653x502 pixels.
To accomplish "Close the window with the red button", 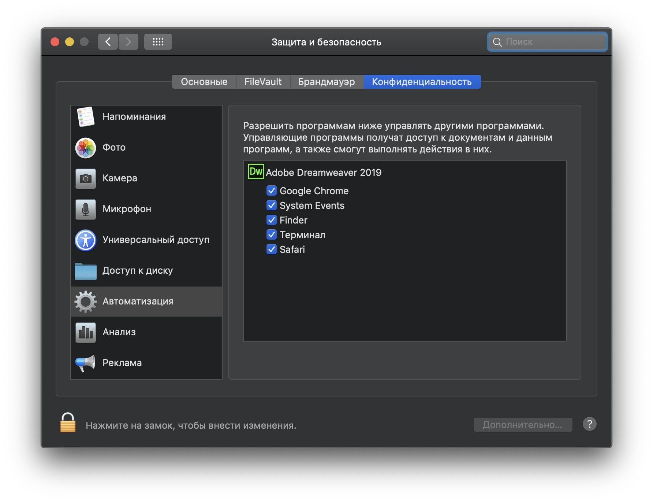I will 55,42.
